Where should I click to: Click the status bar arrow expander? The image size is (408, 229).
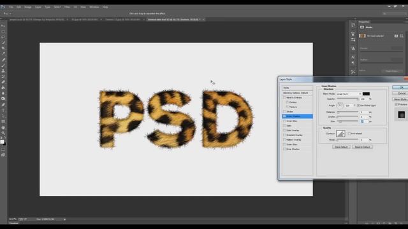pos(65,219)
